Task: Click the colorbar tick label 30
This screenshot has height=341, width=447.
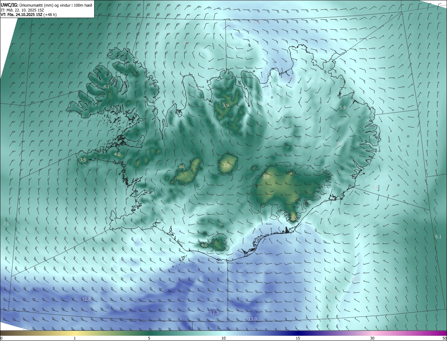Action: [372, 338]
